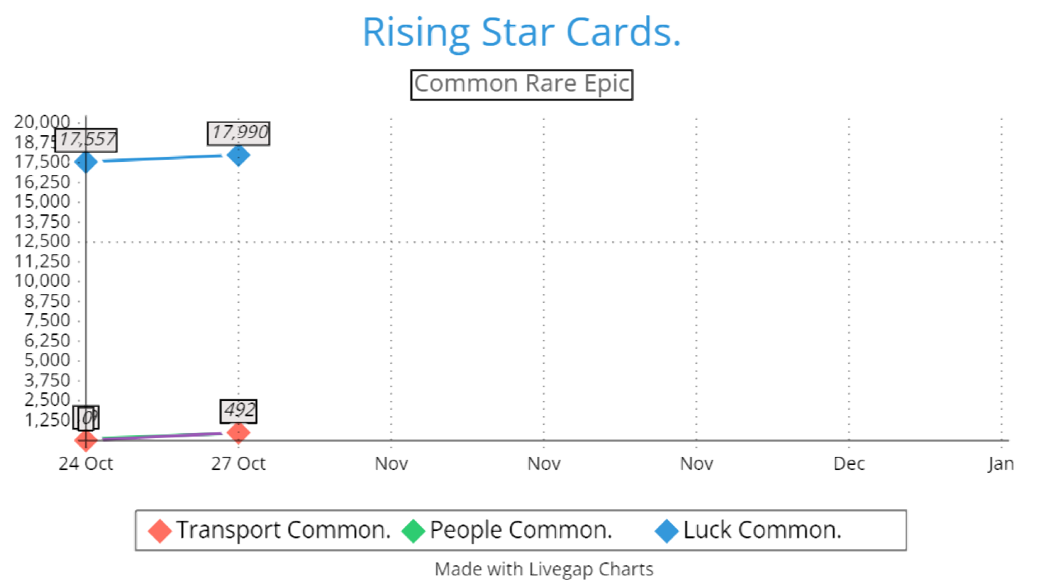The height and width of the screenshot is (587, 1048).
Task: Click the Luck Common blue diamond legend icon
Action: 666,531
